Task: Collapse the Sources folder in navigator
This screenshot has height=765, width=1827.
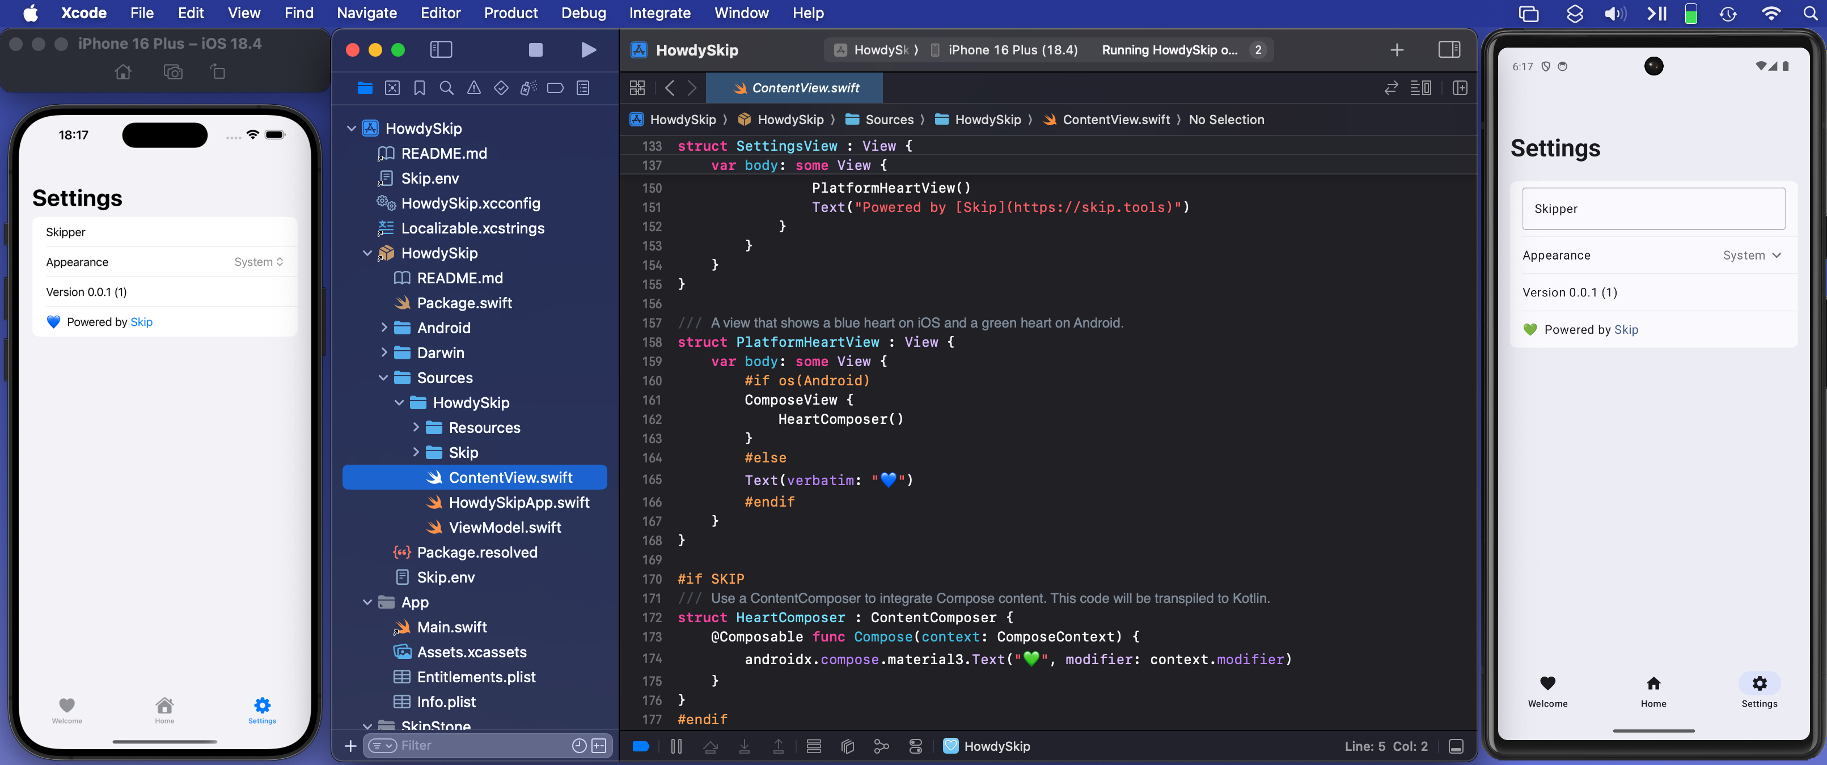Action: pyautogui.click(x=384, y=378)
